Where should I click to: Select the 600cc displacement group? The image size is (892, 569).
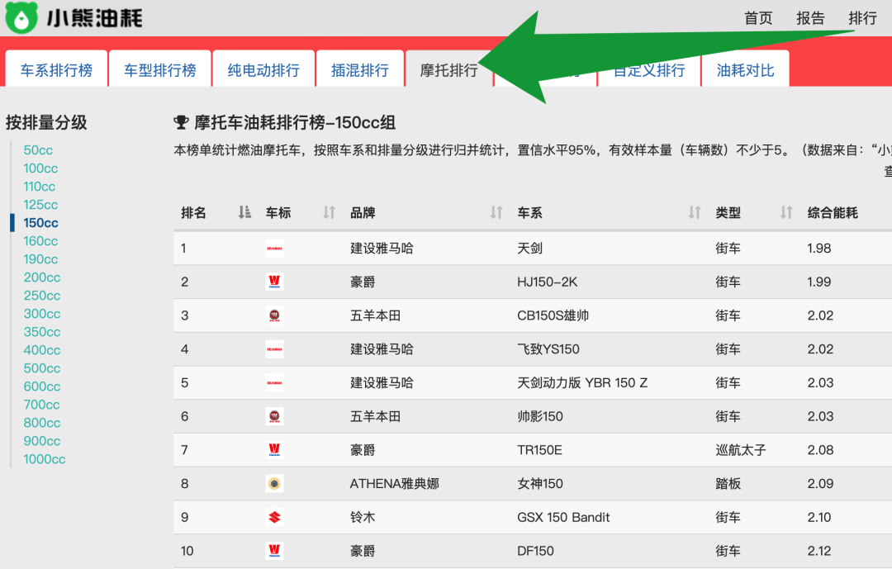[41, 387]
